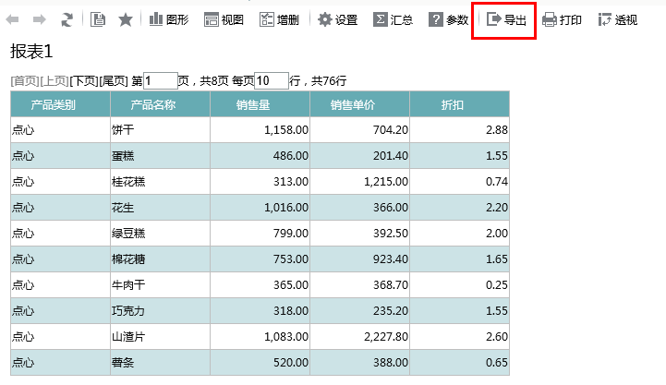Click the rows-per-page input field

pyautogui.click(x=272, y=80)
